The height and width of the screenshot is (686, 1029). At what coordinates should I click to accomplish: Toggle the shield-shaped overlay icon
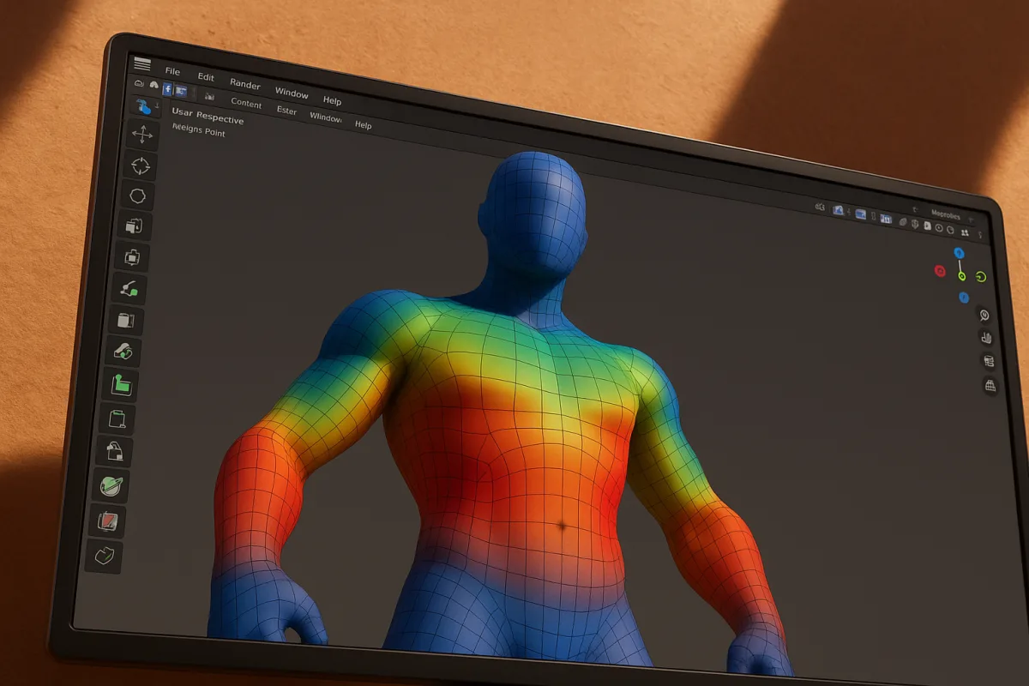coord(915,224)
